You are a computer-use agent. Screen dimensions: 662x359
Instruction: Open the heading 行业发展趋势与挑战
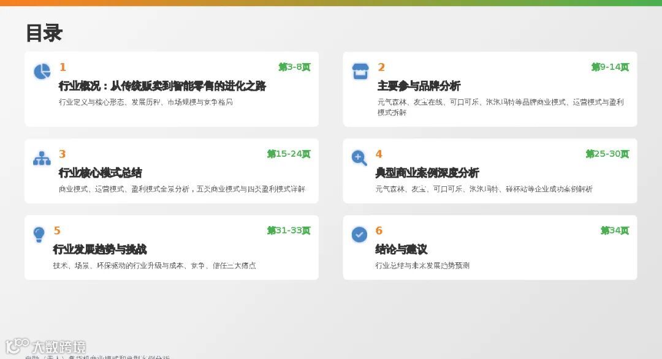[100, 249]
